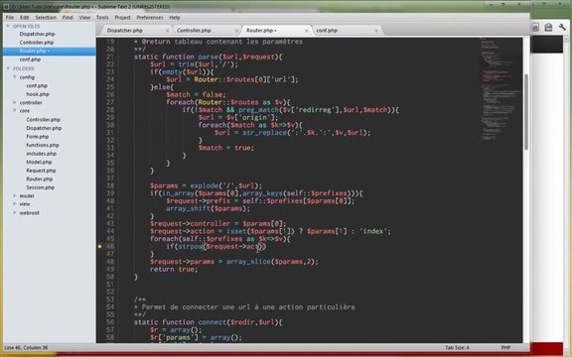572x357 pixels.
Task: Open the Tools menu
Action: coord(102,18)
